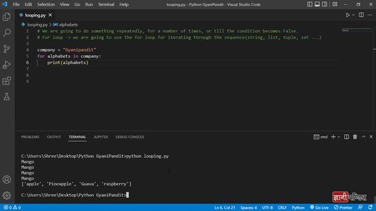
Task: Click the VS Code logo window menu
Action: click(x=5, y=4)
